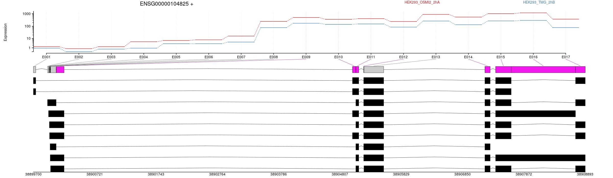
Task: Select exon label E005
Action: click(176, 57)
